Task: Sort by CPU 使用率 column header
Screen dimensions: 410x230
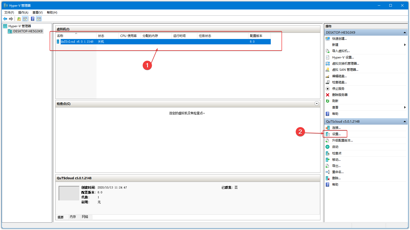Action: point(130,36)
